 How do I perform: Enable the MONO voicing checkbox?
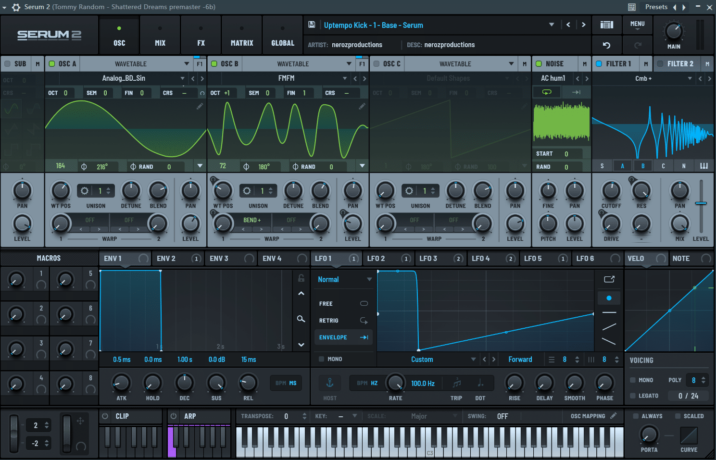[x=633, y=380]
